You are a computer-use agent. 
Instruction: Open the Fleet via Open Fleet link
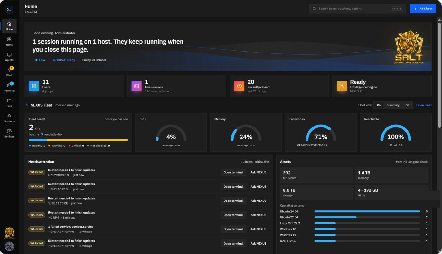pyautogui.click(x=424, y=105)
